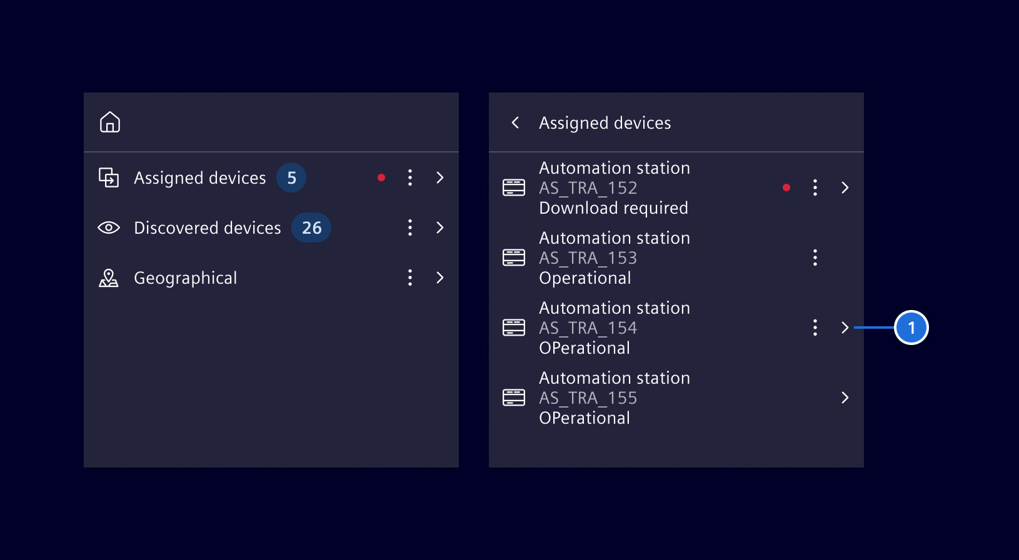
Task: Click the Discovered devices eye icon
Action: 109,227
